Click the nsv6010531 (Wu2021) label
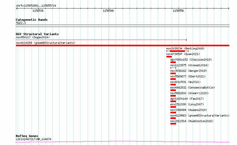 tap(185, 82)
